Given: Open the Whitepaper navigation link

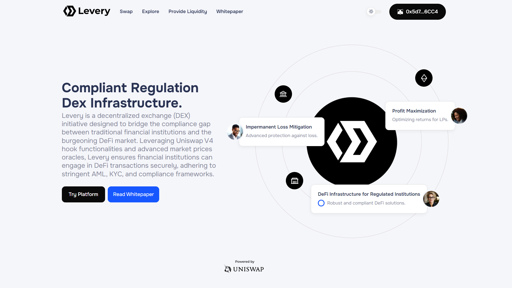Looking at the screenshot, I should pyautogui.click(x=230, y=11).
